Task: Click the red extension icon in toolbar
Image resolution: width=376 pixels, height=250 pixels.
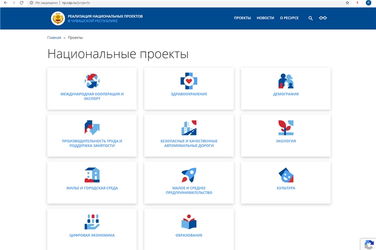Action: [357, 3]
